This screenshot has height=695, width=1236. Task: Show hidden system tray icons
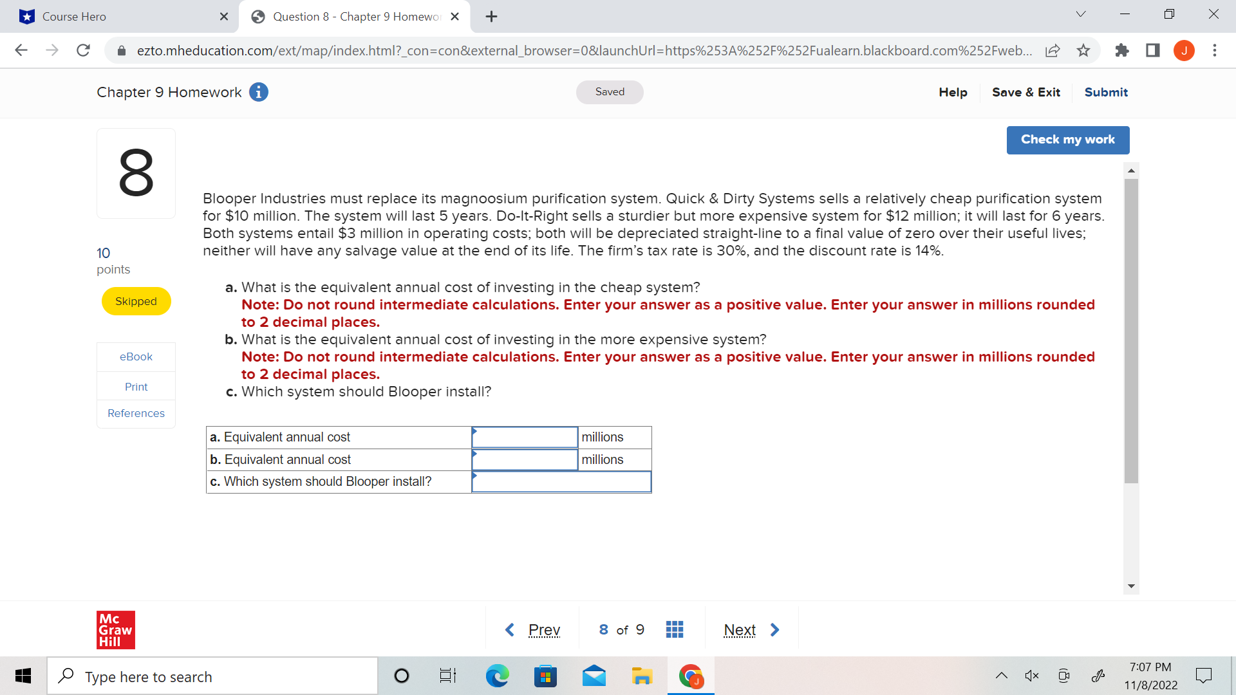click(x=1001, y=676)
